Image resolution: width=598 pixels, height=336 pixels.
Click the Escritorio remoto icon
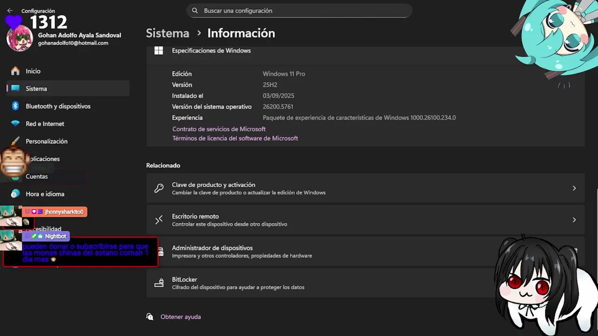coord(159,220)
